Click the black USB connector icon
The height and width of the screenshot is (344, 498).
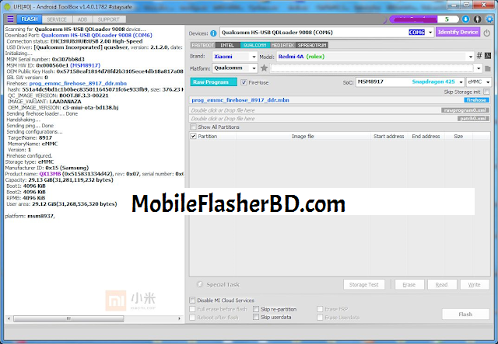tap(477, 19)
